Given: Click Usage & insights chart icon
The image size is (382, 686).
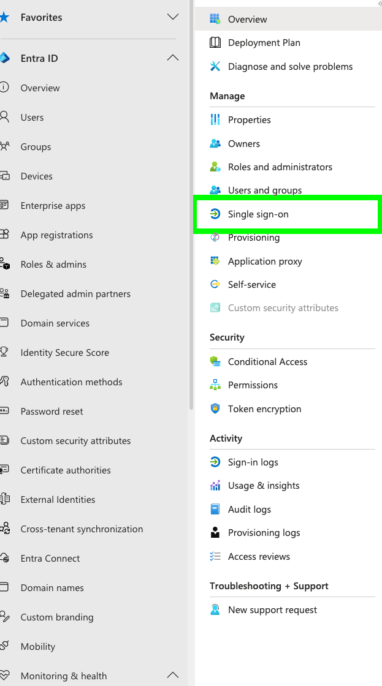Looking at the screenshot, I should 215,486.
